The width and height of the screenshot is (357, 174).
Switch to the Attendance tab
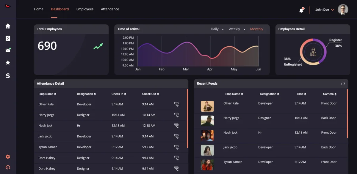110,9
